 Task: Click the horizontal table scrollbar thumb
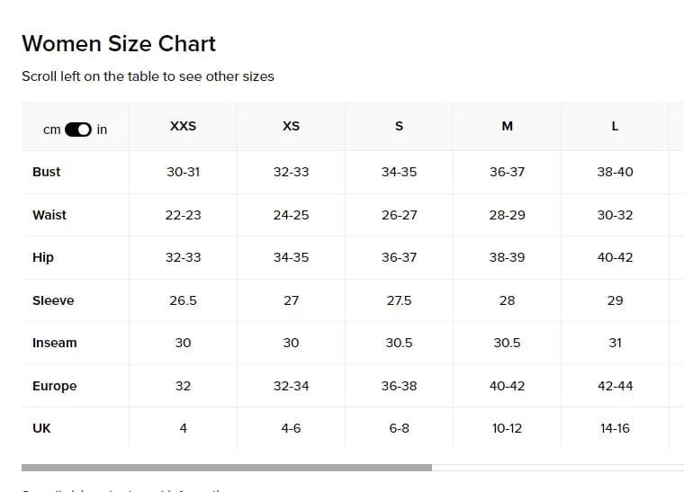227,468
